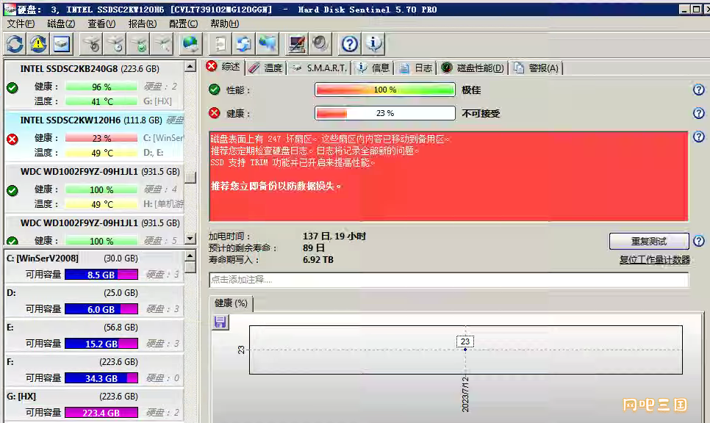Open the 查看(V) menu
The height and width of the screenshot is (423, 710).
(101, 23)
